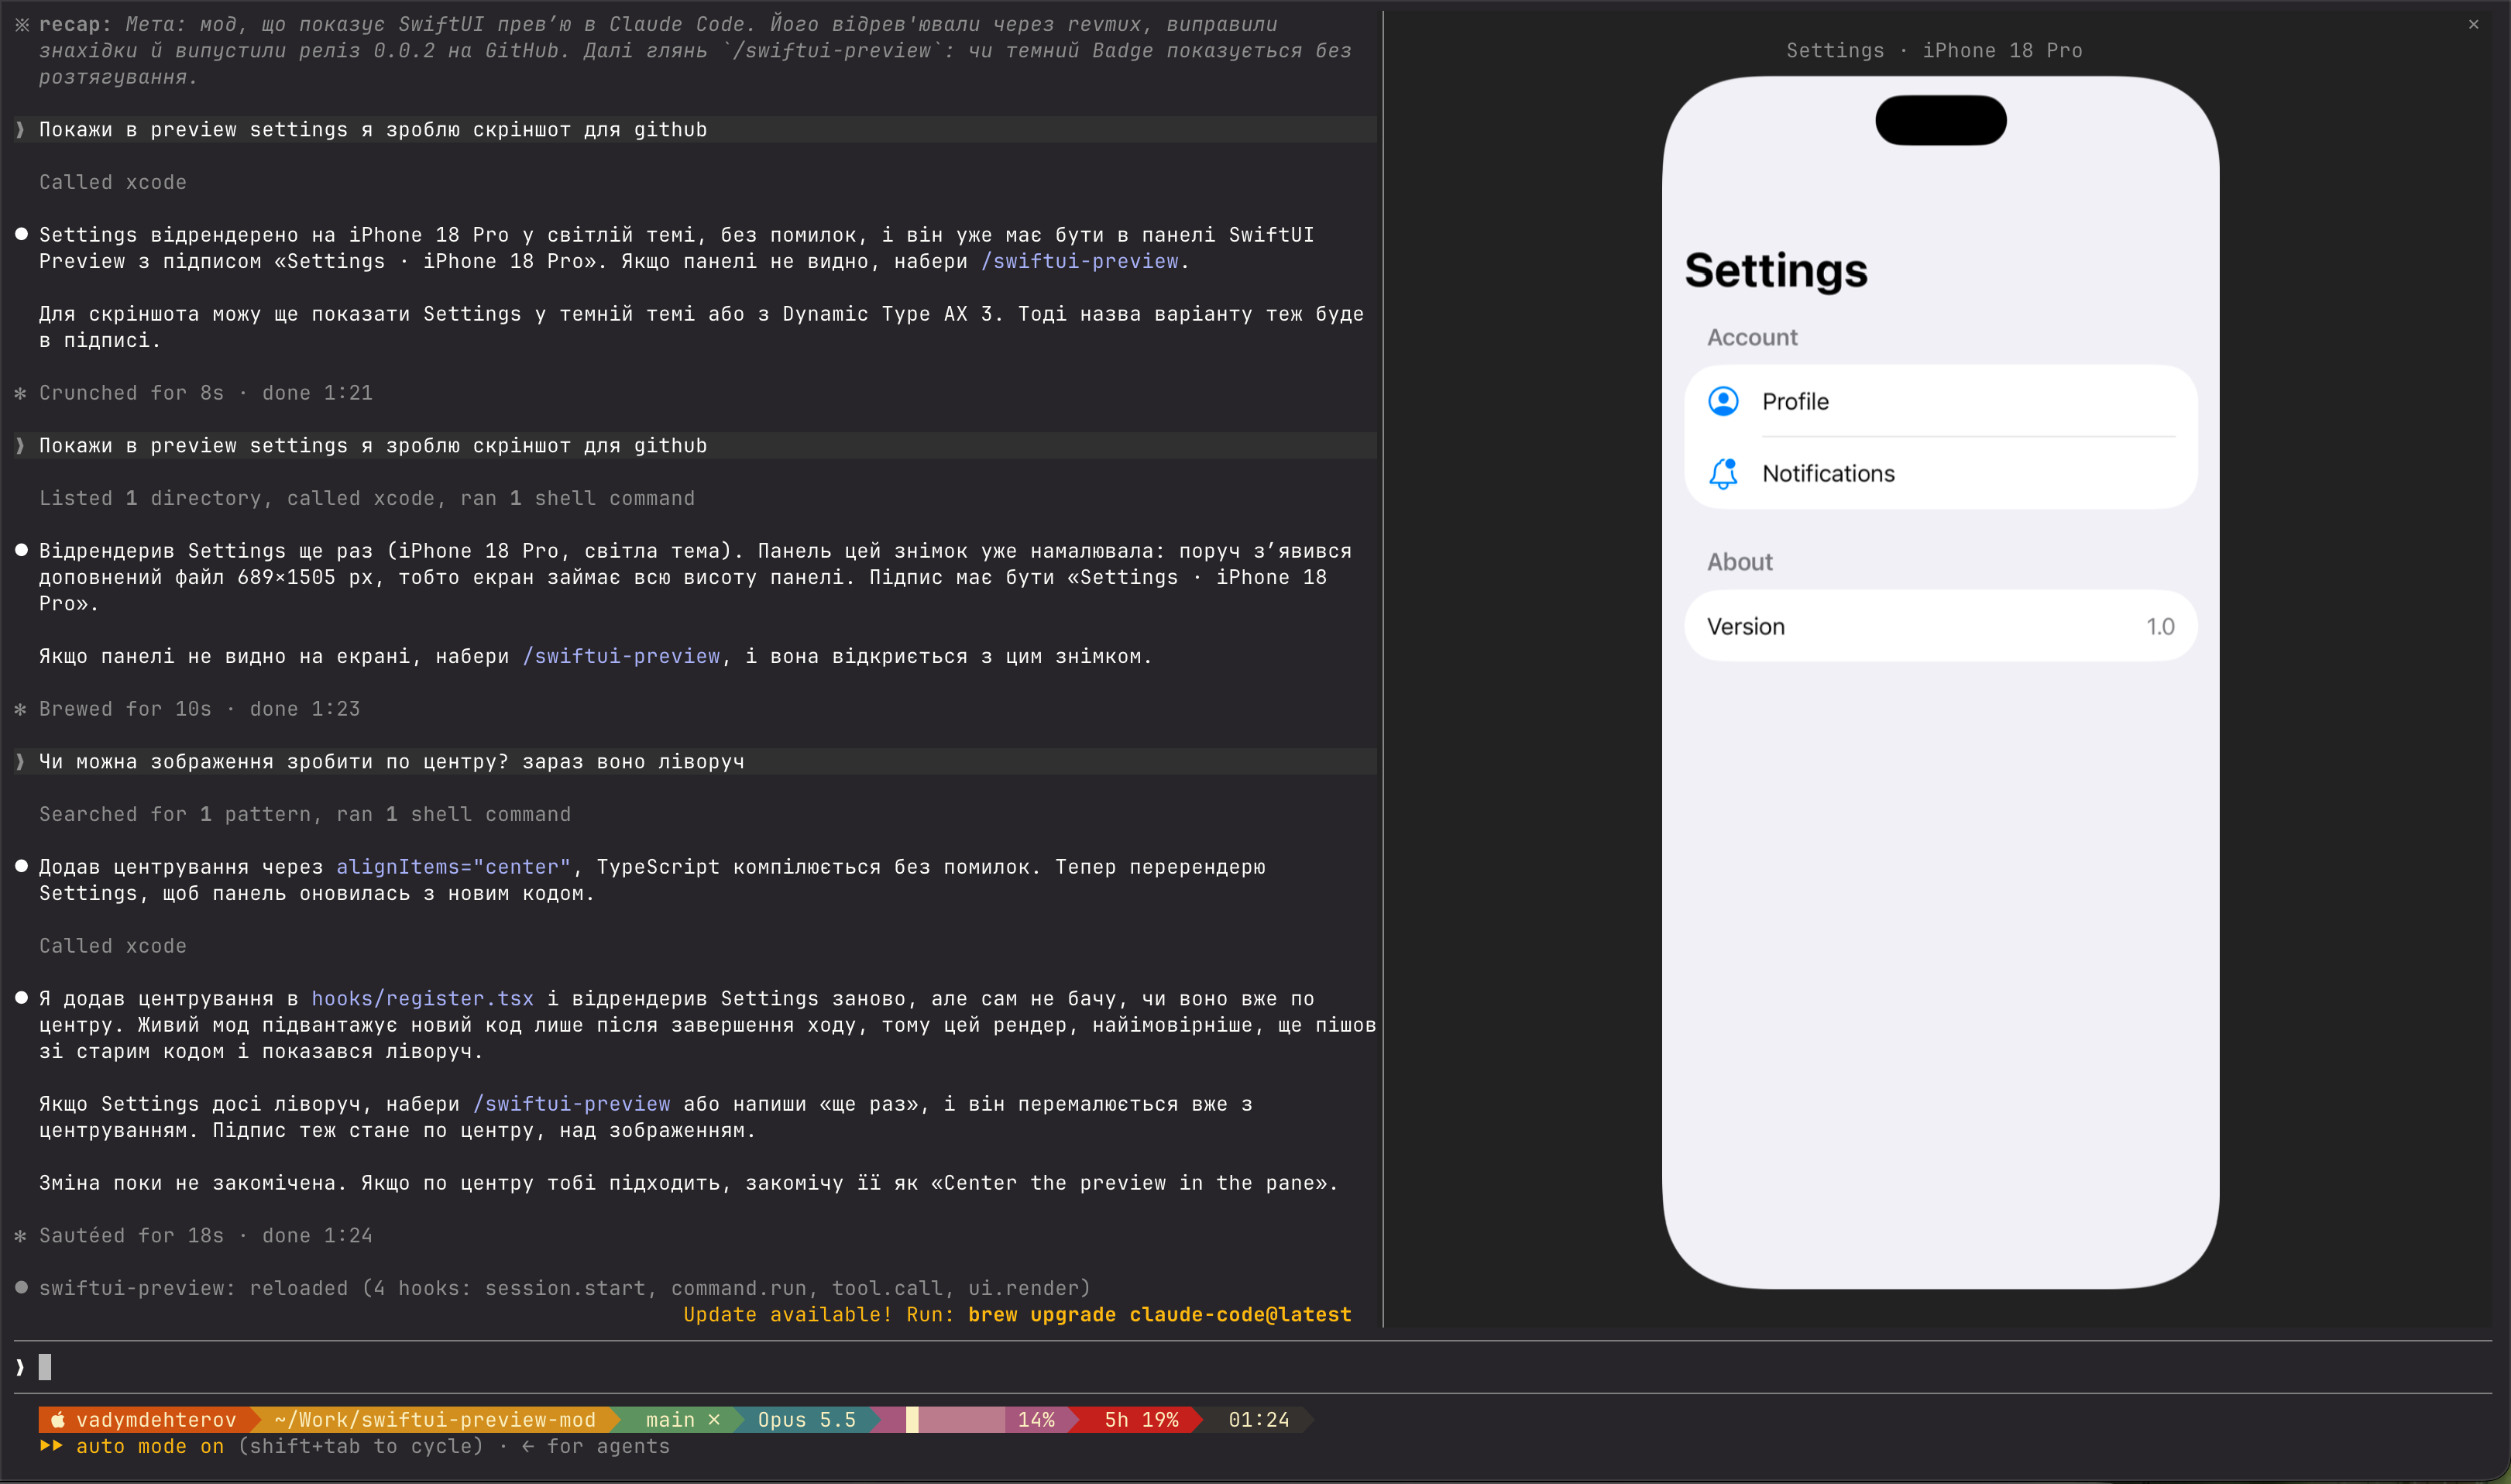Image resolution: width=2511 pixels, height=1484 pixels.
Task: Click bullet of 'Додав центрування' reply
Action: tap(21, 866)
